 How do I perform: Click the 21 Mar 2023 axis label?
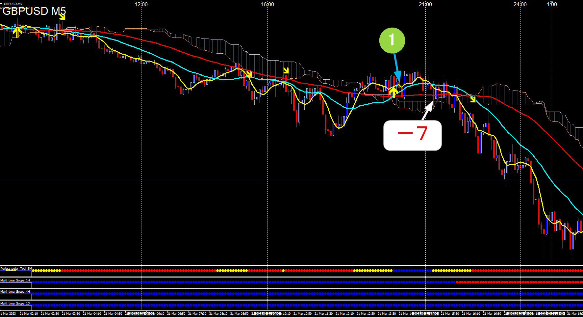pyautogui.click(x=8, y=314)
